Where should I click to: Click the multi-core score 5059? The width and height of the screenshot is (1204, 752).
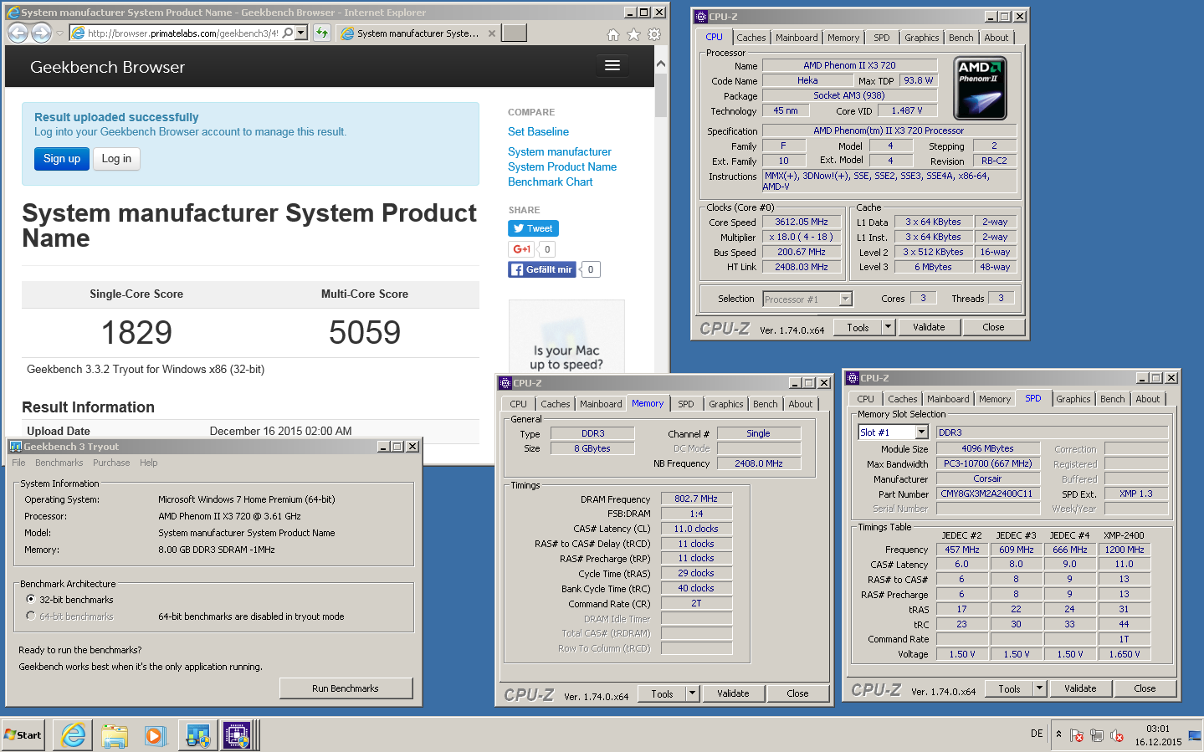(365, 333)
